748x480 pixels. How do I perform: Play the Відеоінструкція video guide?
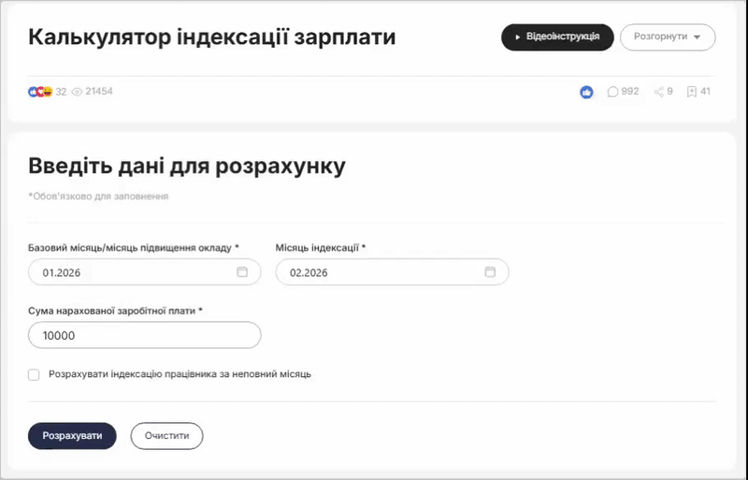pos(557,36)
